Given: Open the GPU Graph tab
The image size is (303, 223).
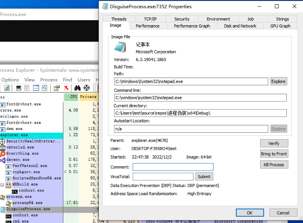Looking at the screenshot, I should click(x=280, y=26).
